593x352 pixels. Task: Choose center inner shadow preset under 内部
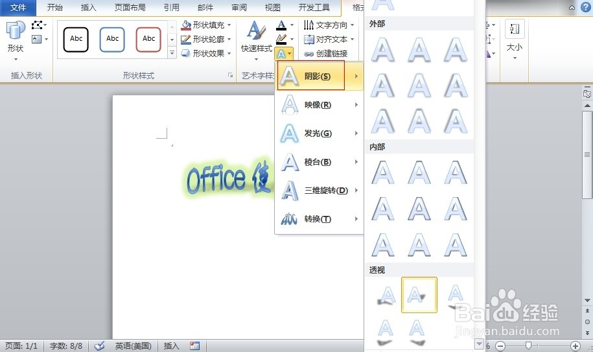coord(419,209)
